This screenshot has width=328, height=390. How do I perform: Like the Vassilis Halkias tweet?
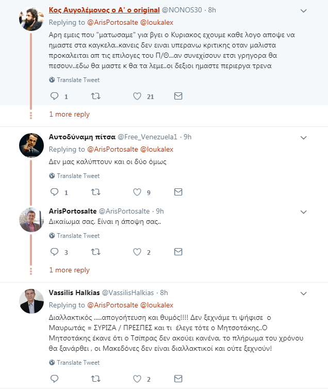point(137,379)
